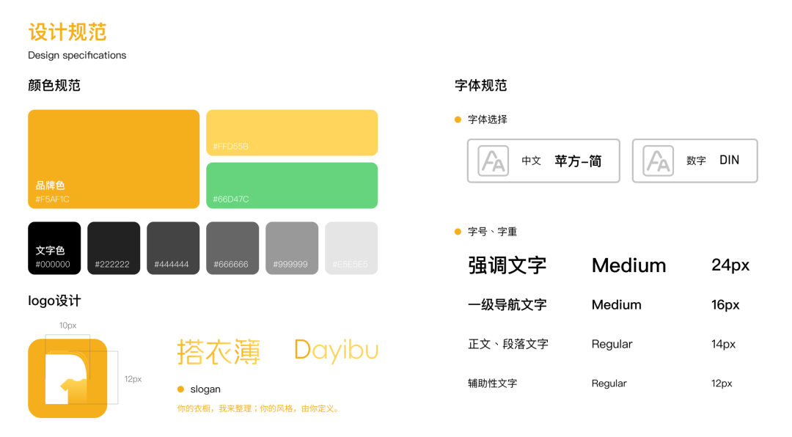Click the font icon beside 中文 苹方-简
The image size is (792, 437).
point(493,161)
